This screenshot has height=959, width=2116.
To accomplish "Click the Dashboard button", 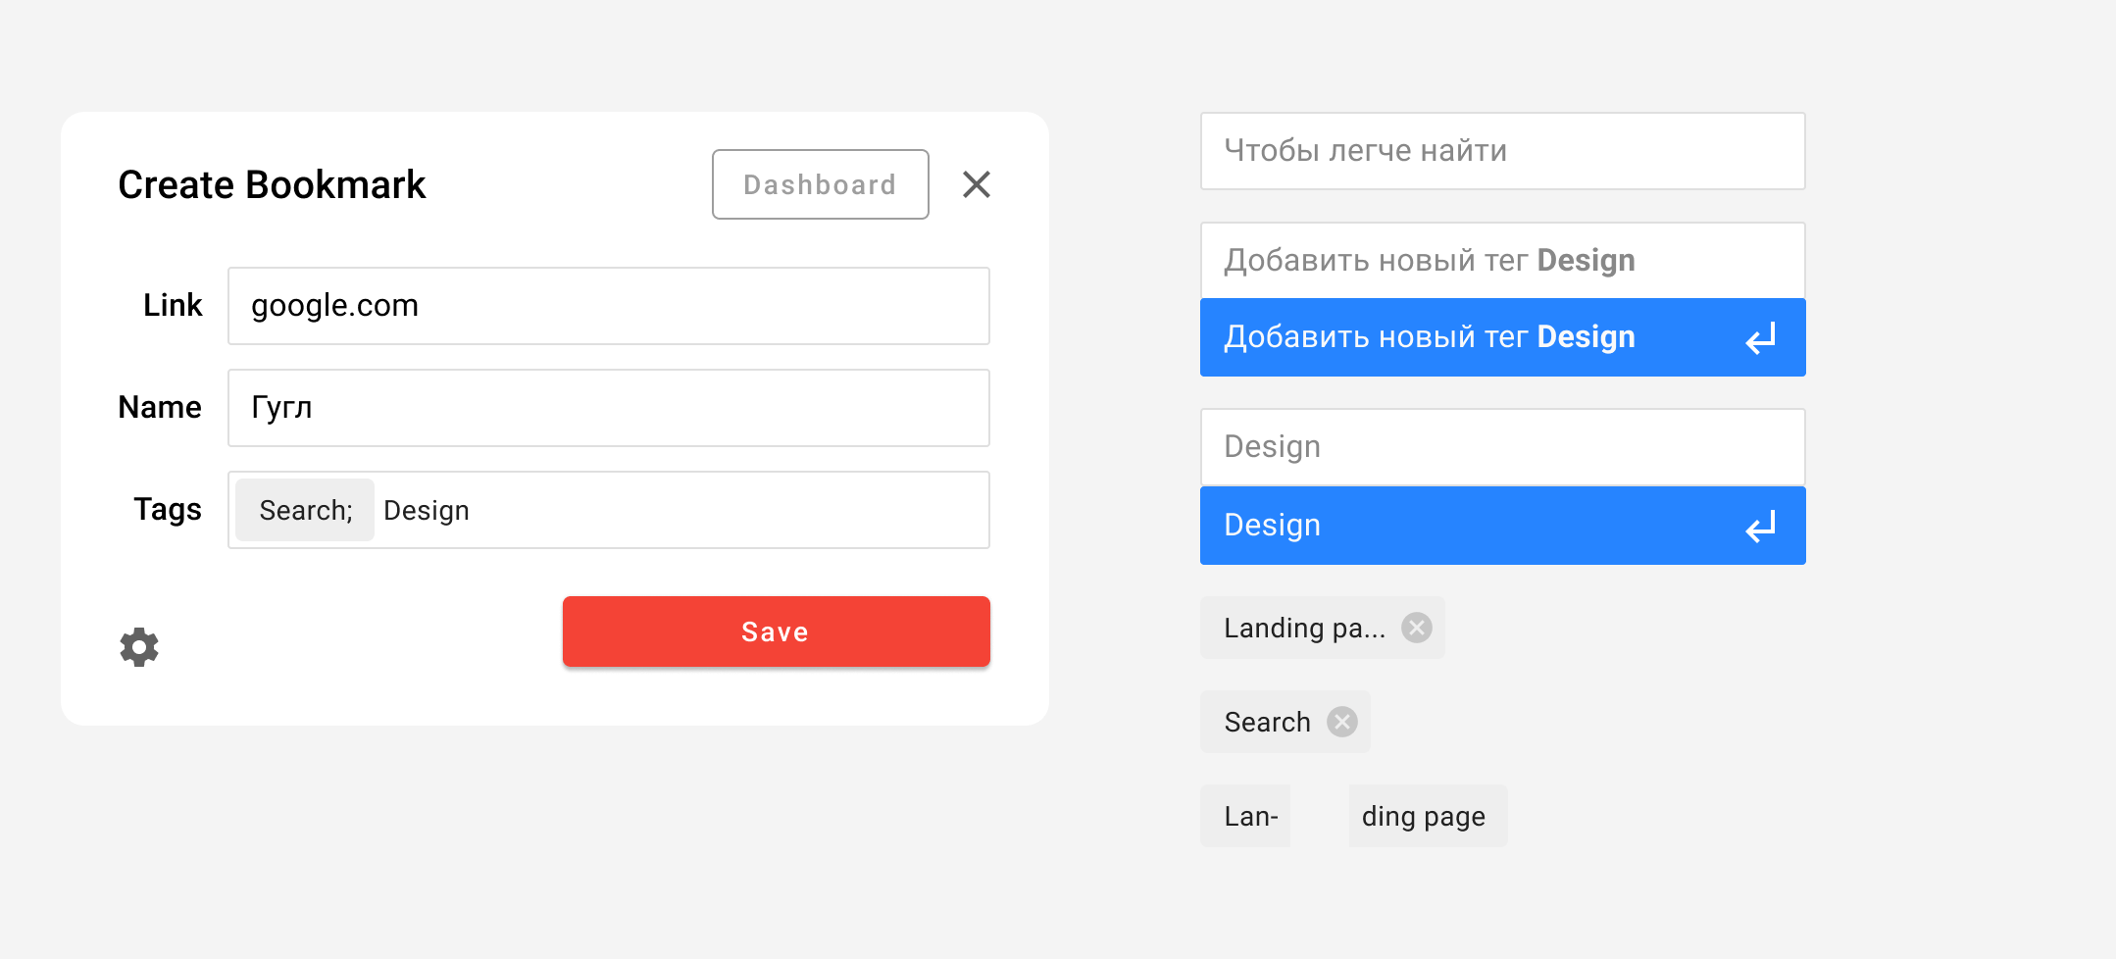I will [x=820, y=184].
